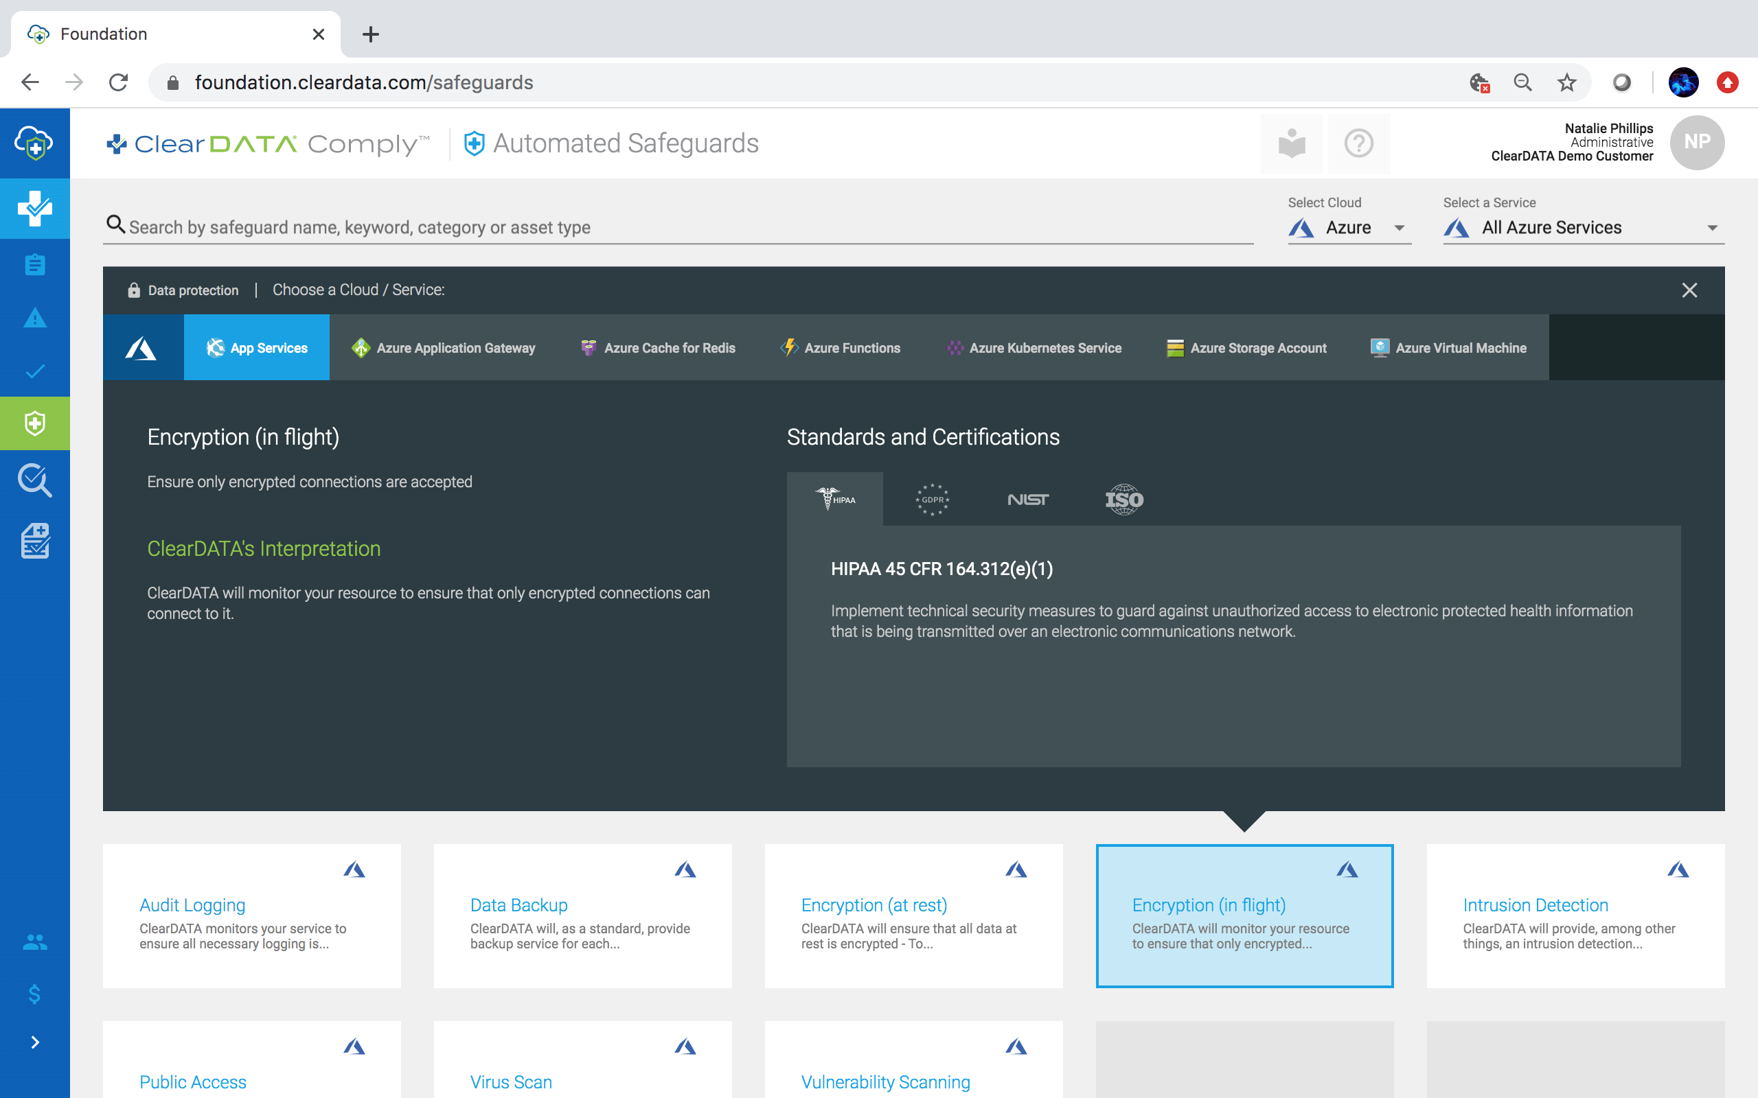Open the Select Cloud Azure dropdown
1758x1098 pixels.
pos(1349,228)
